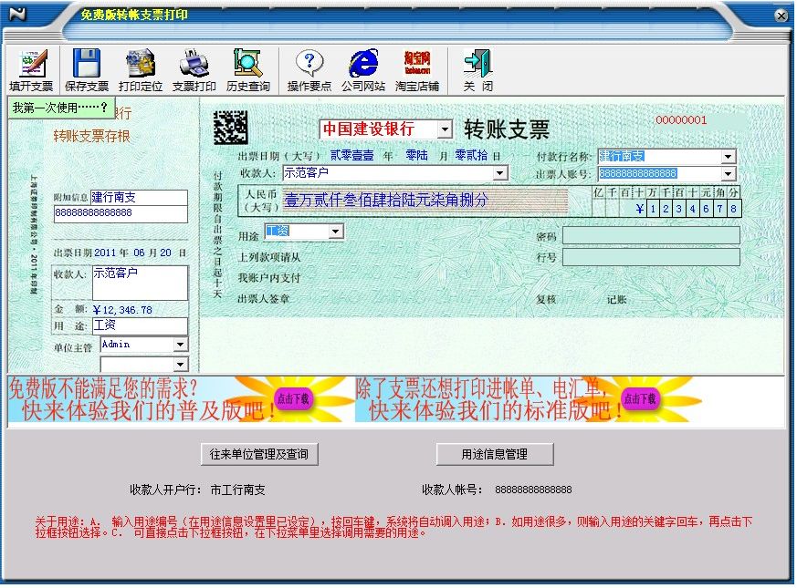Screen dimensions: 797x588
Task: Expand the 单位主管 Admin dropdown arrow
Action: (x=180, y=345)
